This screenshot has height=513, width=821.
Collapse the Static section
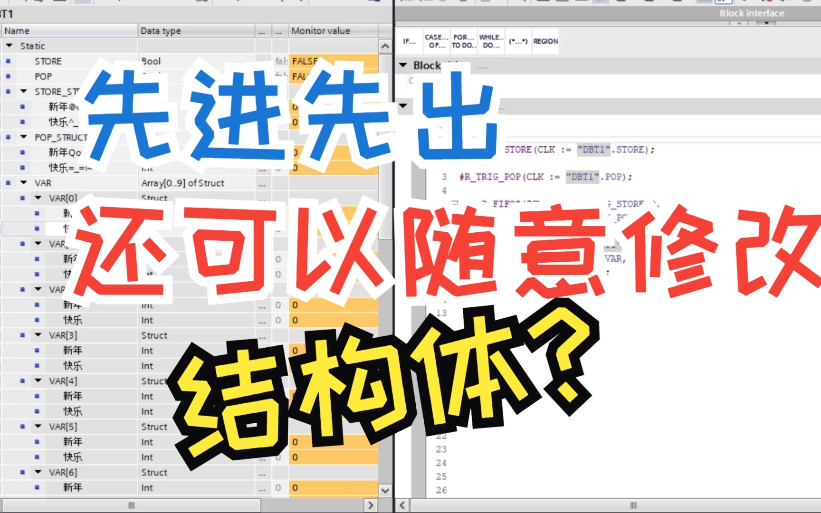(x=8, y=46)
